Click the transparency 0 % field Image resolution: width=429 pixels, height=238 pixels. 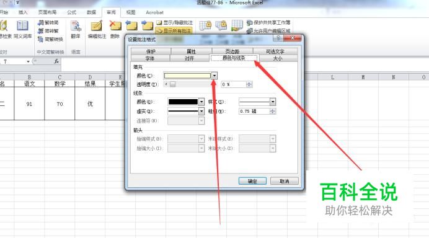[x=234, y=84]
